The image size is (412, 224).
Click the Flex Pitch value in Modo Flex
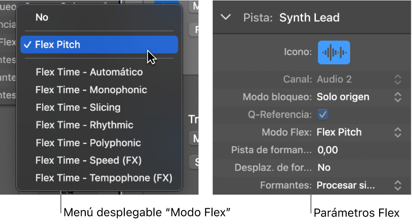coord(339,132)
